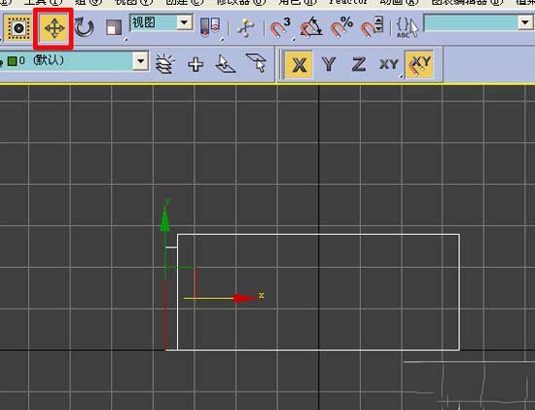535x410 pixels.
Task: Toggle the Window/Crossing selection button
Action: click(18, 27)
